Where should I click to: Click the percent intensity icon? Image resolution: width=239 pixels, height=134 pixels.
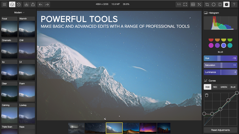(x=199, y=4)
